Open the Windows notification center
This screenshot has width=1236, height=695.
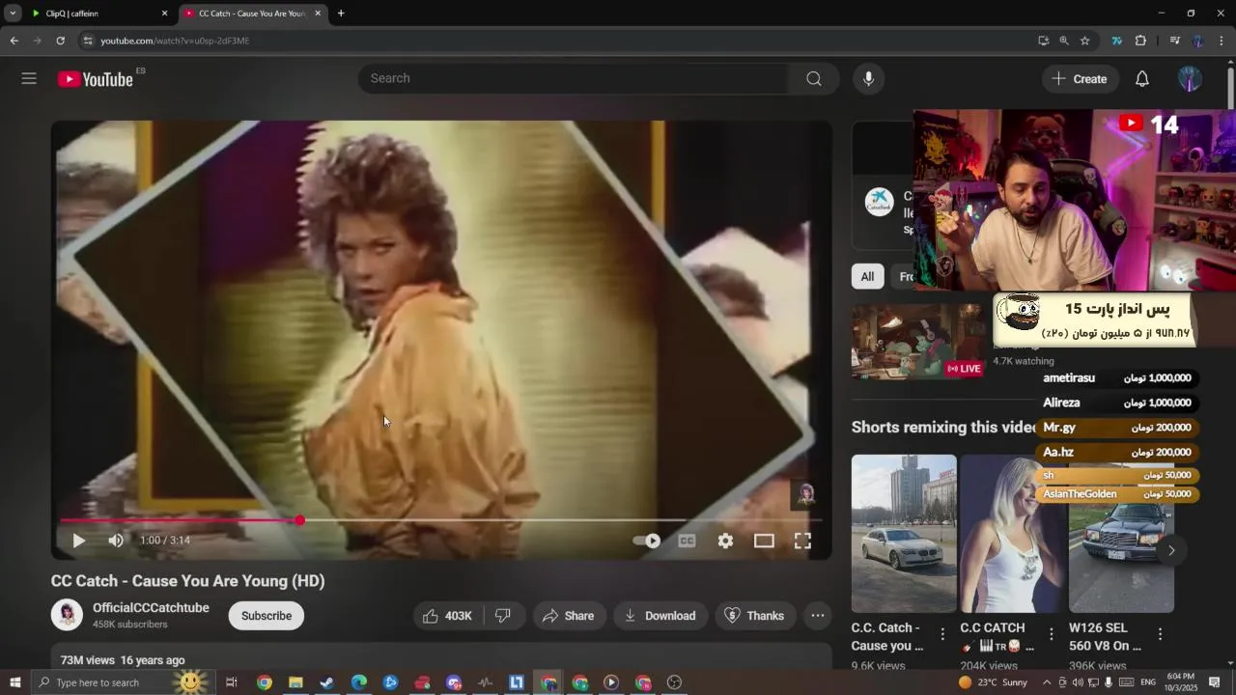point(1215,682)
